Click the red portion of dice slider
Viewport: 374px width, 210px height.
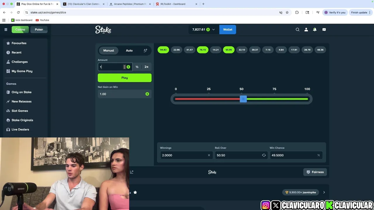207,99
